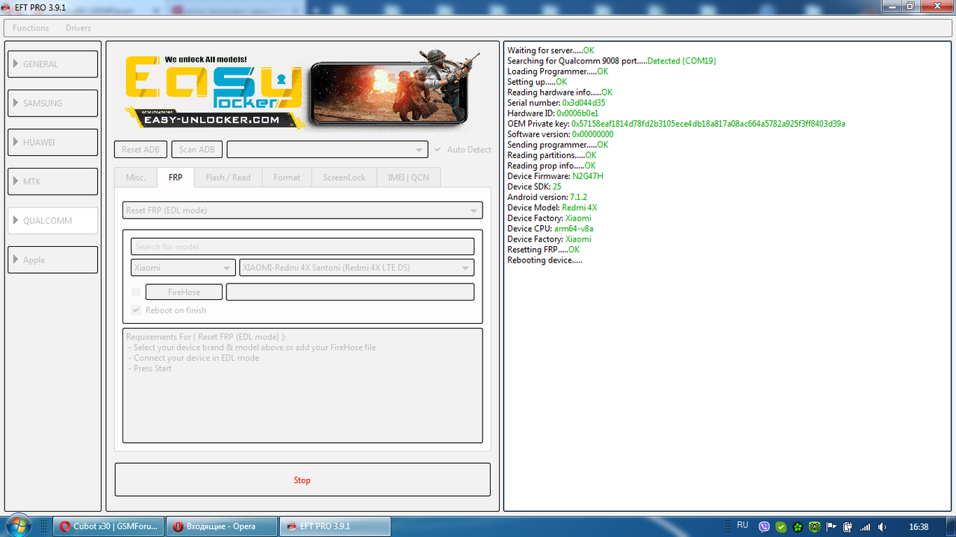Expand the SAMSUNG sidebar section
The height and width of the screenshot is (537, 956).
[x=53, y=103]
